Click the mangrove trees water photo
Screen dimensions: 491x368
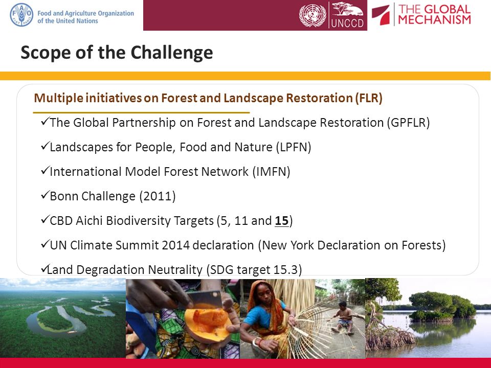(428, 318)
